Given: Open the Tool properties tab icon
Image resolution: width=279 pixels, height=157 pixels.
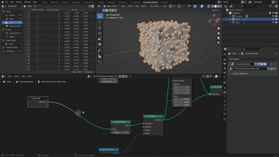Looking at the screenshot, I should pyautogui.click(x=225, y=54).
